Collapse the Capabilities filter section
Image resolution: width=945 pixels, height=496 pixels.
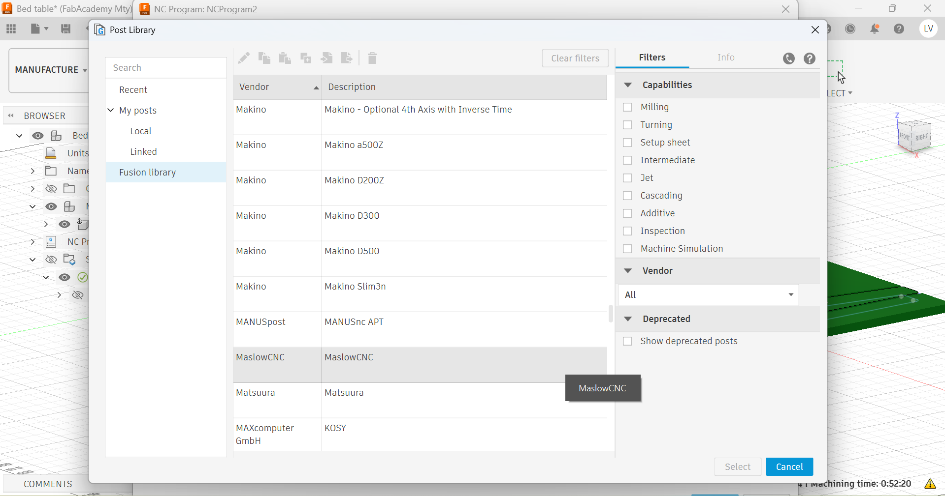coord(628,85)
